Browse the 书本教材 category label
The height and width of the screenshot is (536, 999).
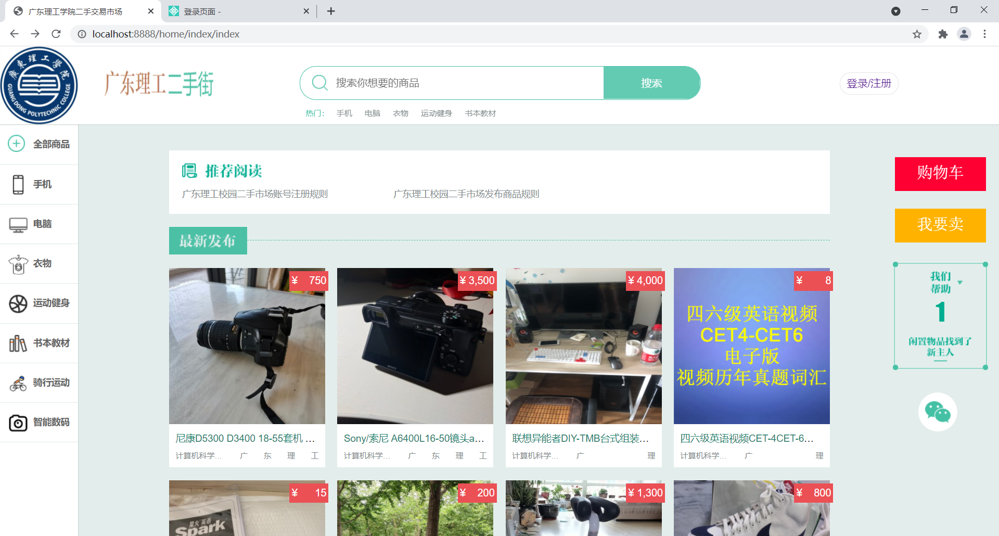point(52,343)
